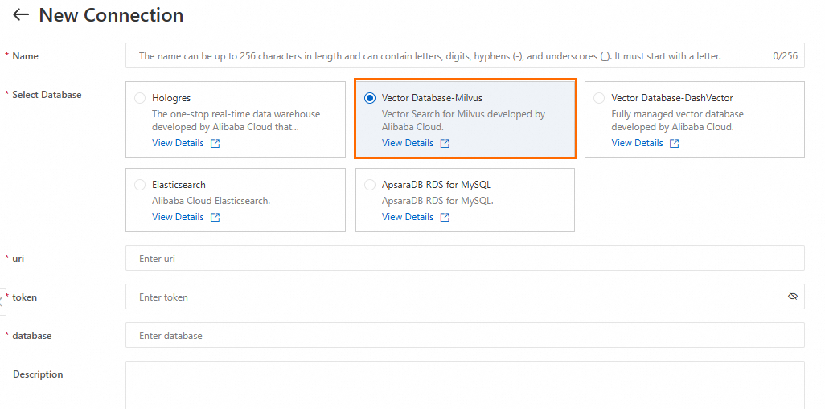The height and width of the screenshot is (409, 825).
Task: Open external link icon under ApsaraDB RDS
Action: tap(445, 218)
